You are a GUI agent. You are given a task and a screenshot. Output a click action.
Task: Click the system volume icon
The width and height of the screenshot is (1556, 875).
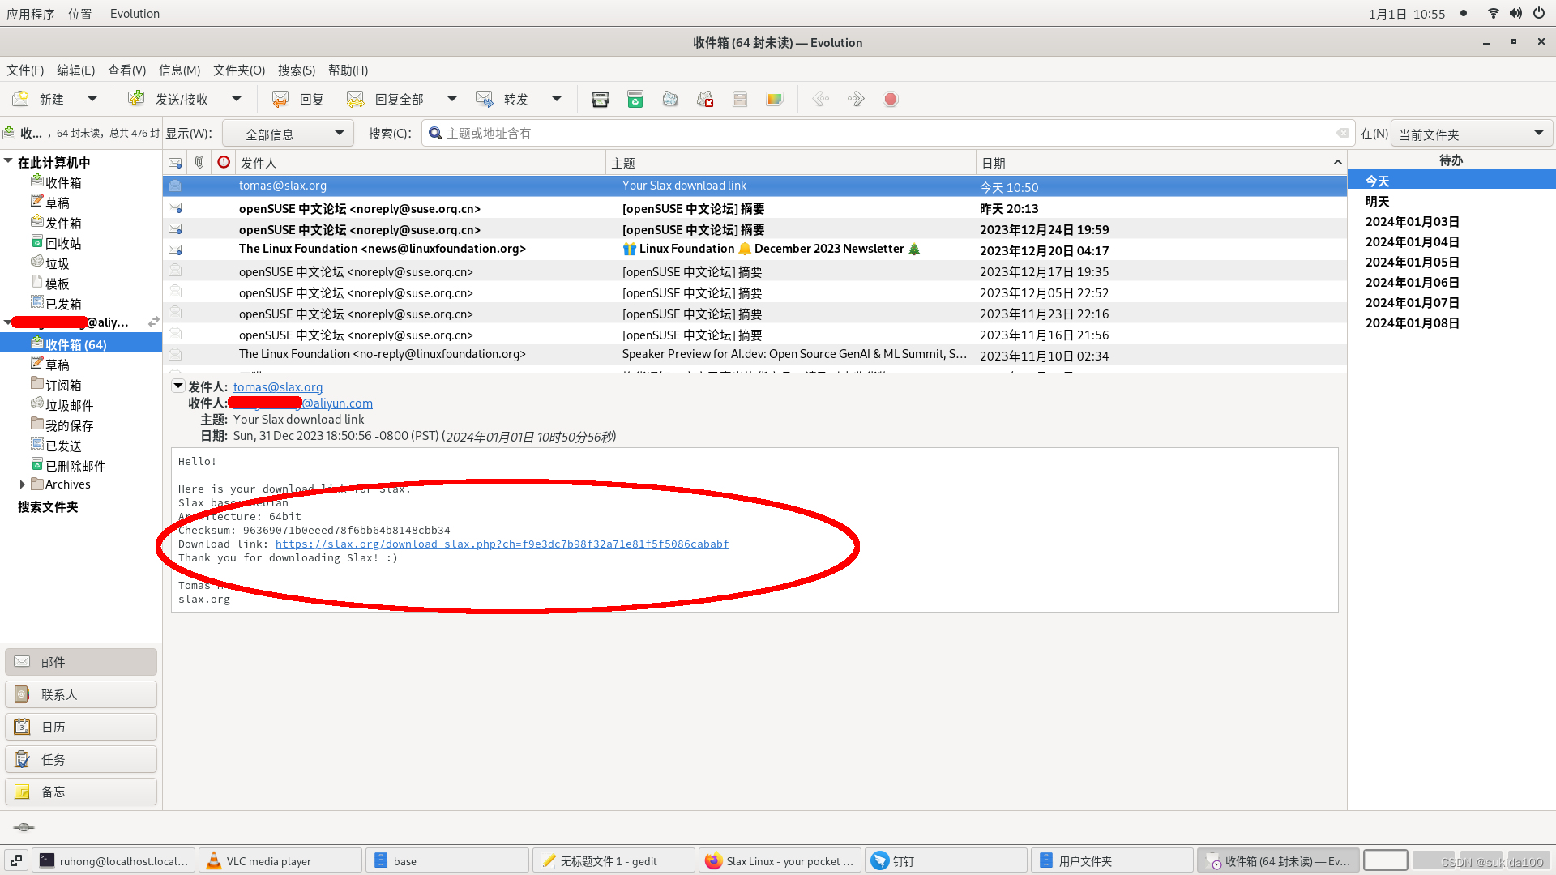pyautogui.click(x=1515, y=14)
